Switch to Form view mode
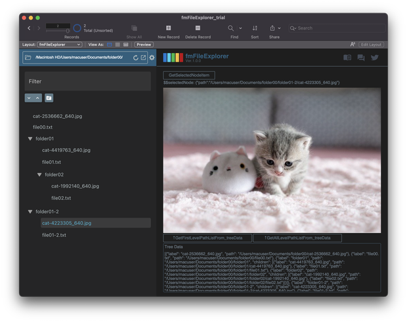Viewport: 407px width, 322px height. [110, 45]
